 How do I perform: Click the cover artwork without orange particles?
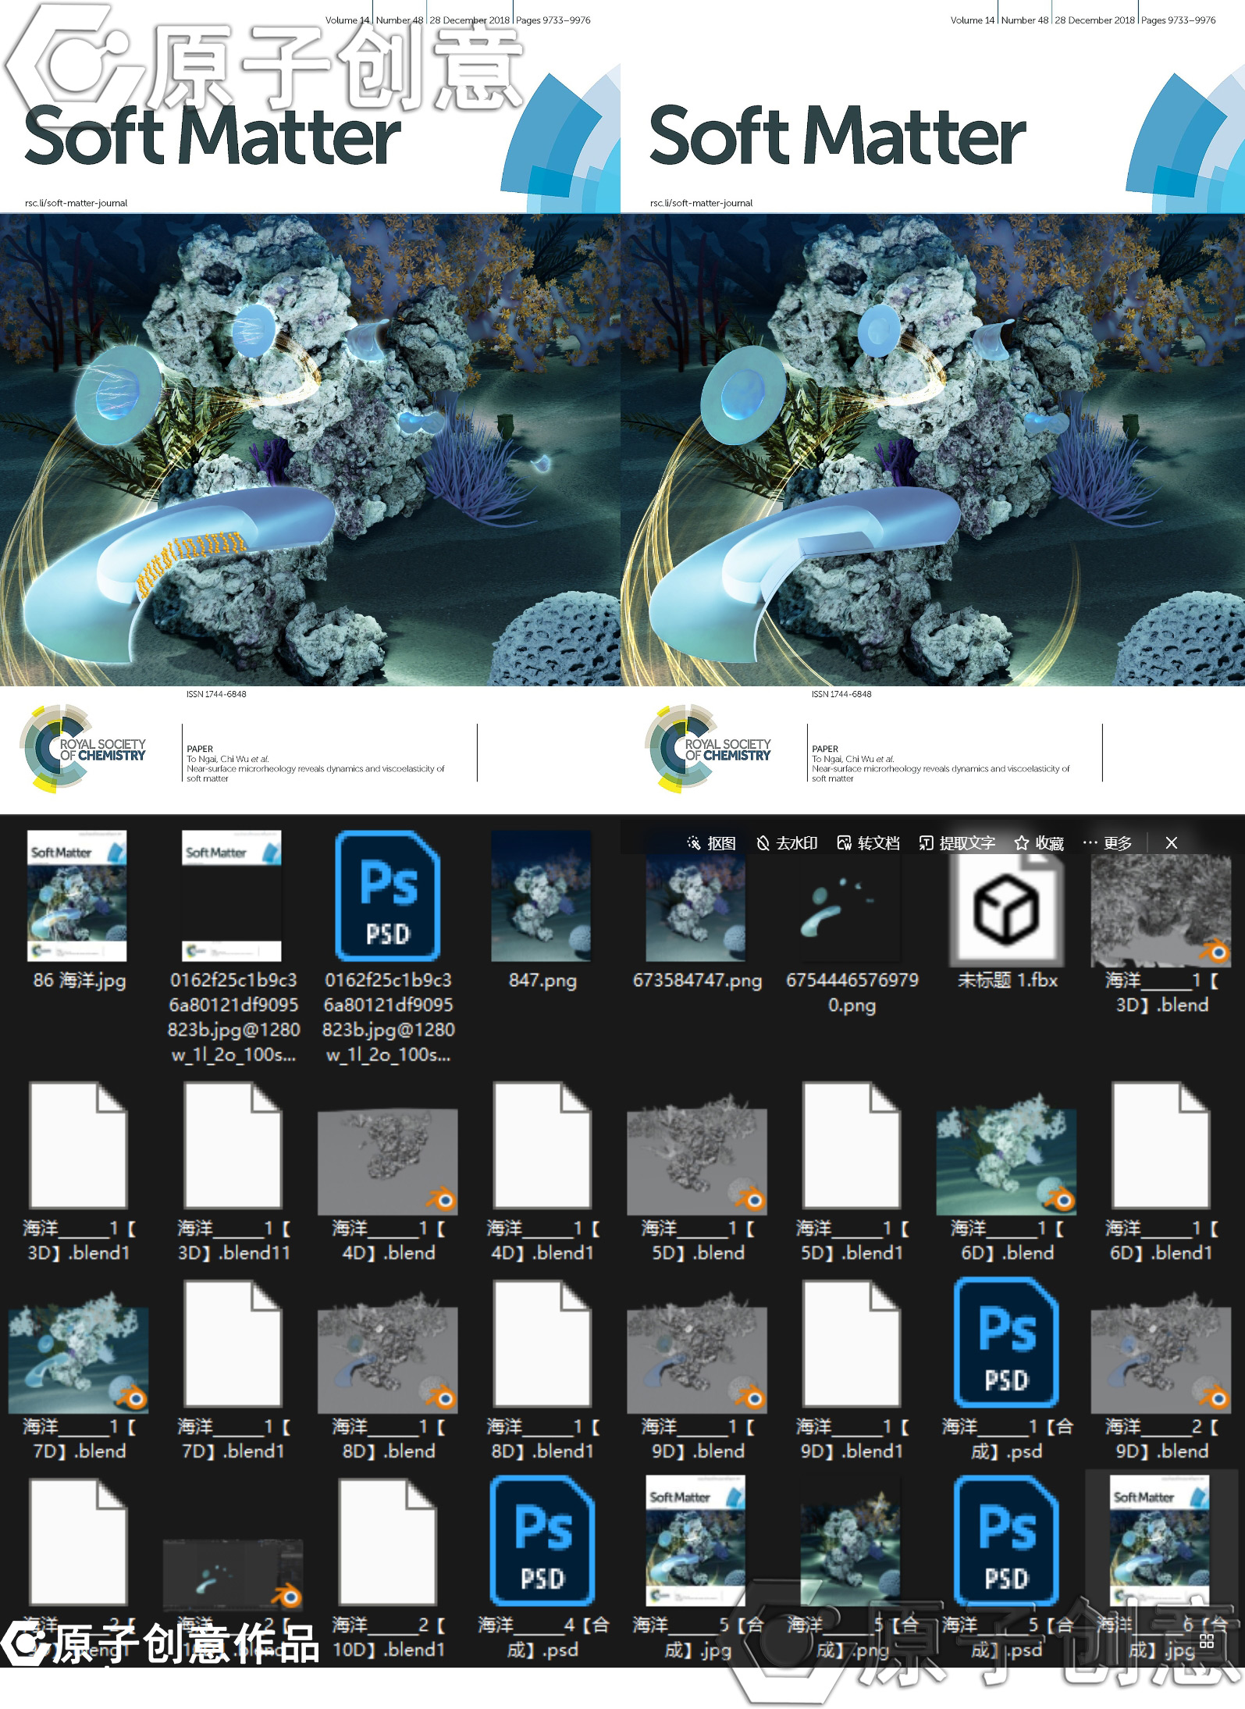point(933,450)
